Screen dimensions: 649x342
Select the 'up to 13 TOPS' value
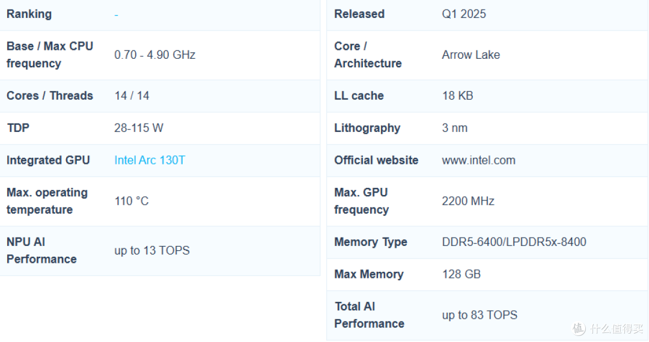(x=152, y=251)
